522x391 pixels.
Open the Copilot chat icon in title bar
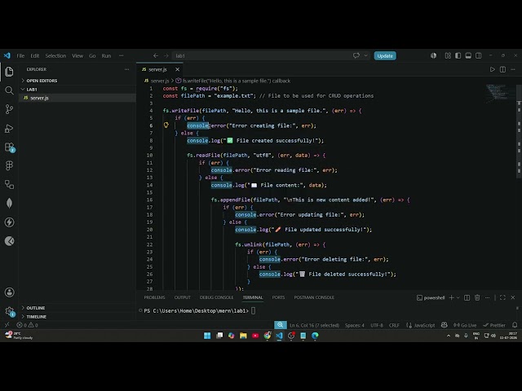coord(356,55)
